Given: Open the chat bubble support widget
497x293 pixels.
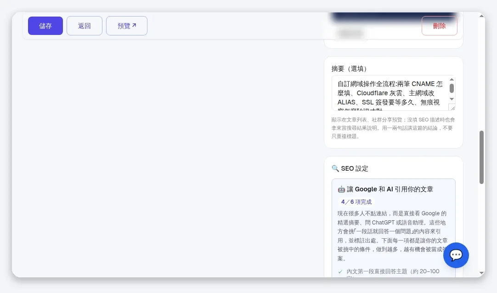Looking at the screenshot, I should coord(456,255).
